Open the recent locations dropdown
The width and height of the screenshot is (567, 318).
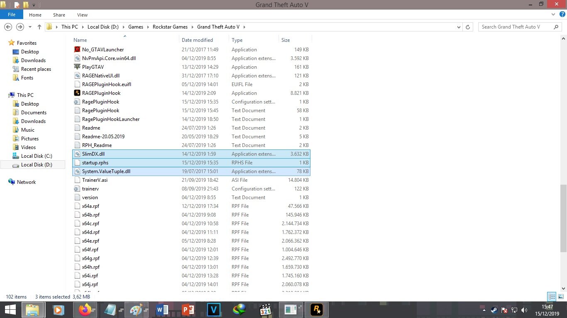click(x=30, y=27)
